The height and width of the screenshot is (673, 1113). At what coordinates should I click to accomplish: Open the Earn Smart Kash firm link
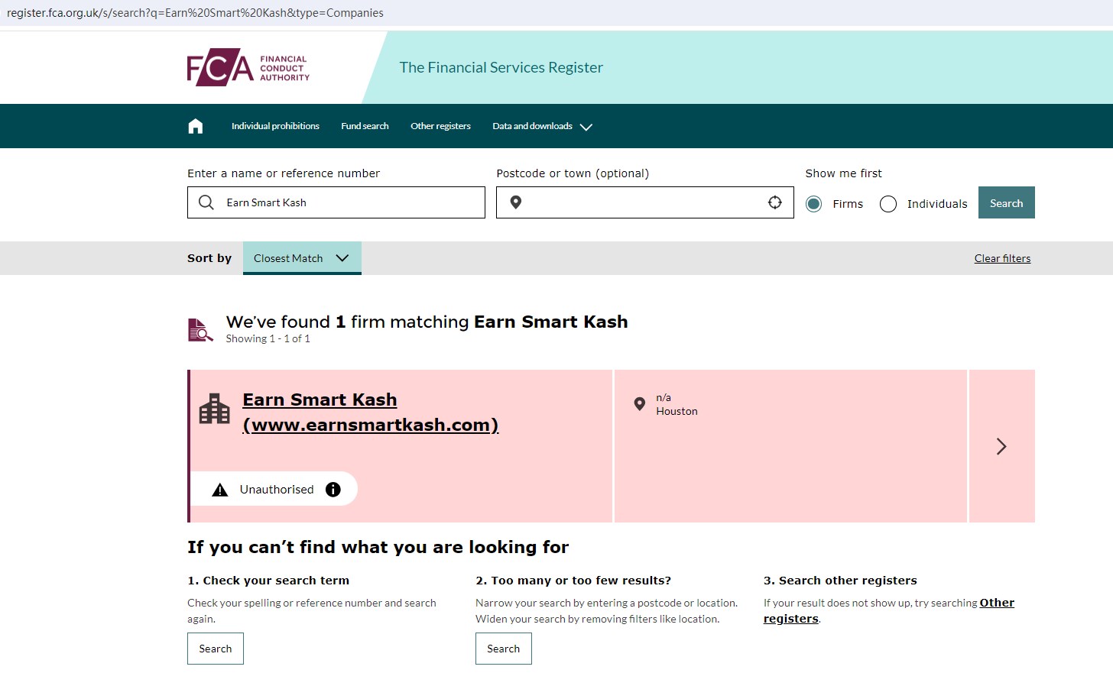pos(371,413)
